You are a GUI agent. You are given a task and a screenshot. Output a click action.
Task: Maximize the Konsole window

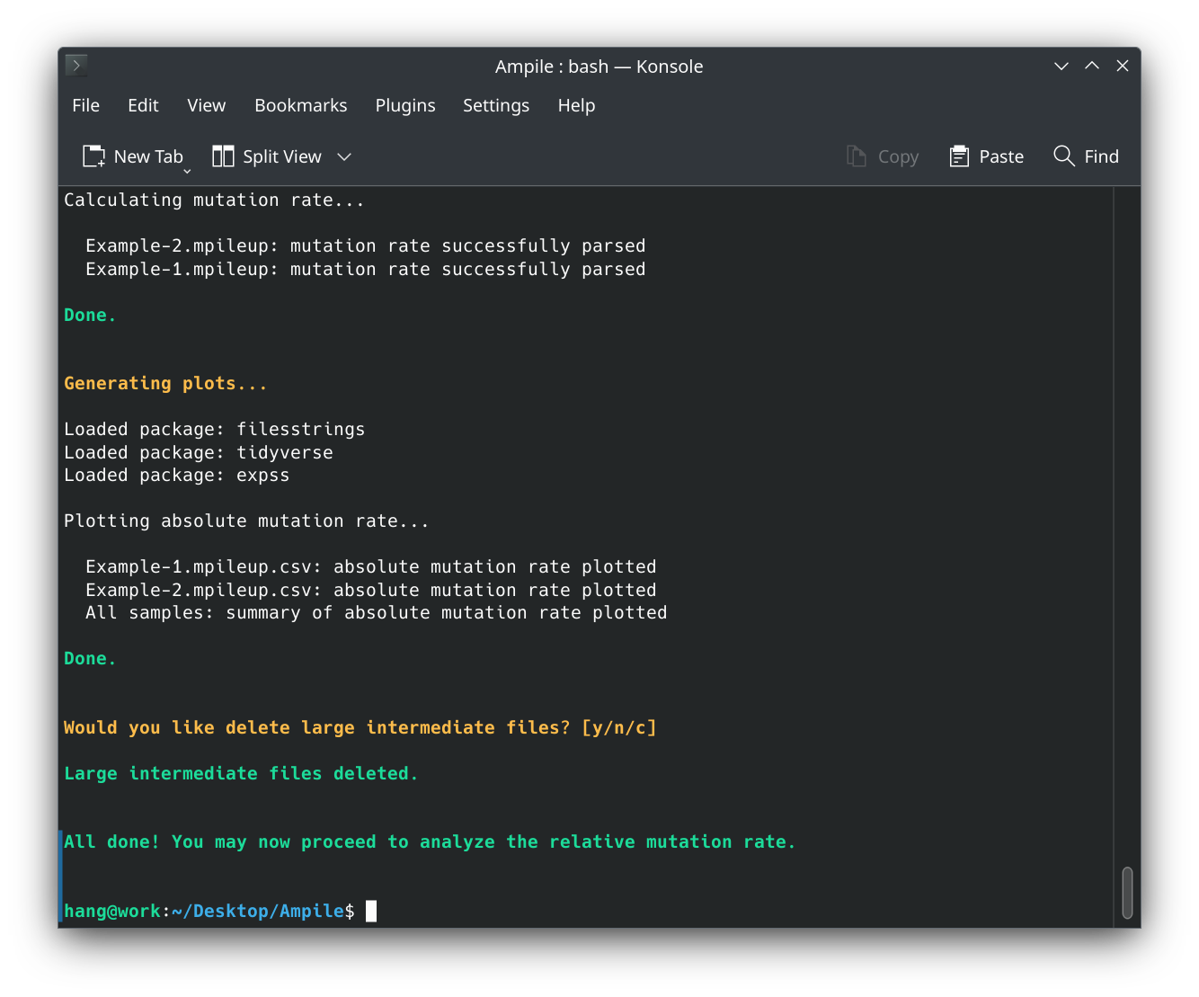[1092, 66]
